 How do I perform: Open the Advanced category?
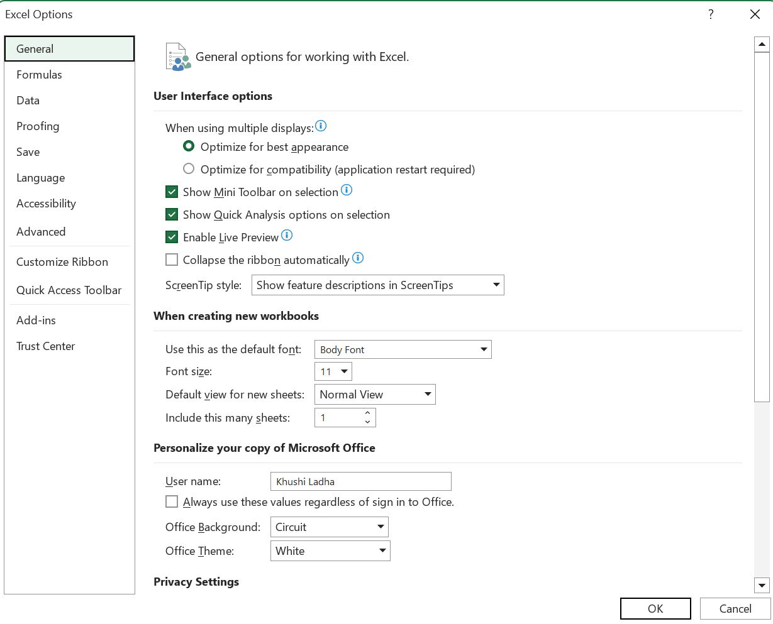pyautogui.click(x=69, y=231)
